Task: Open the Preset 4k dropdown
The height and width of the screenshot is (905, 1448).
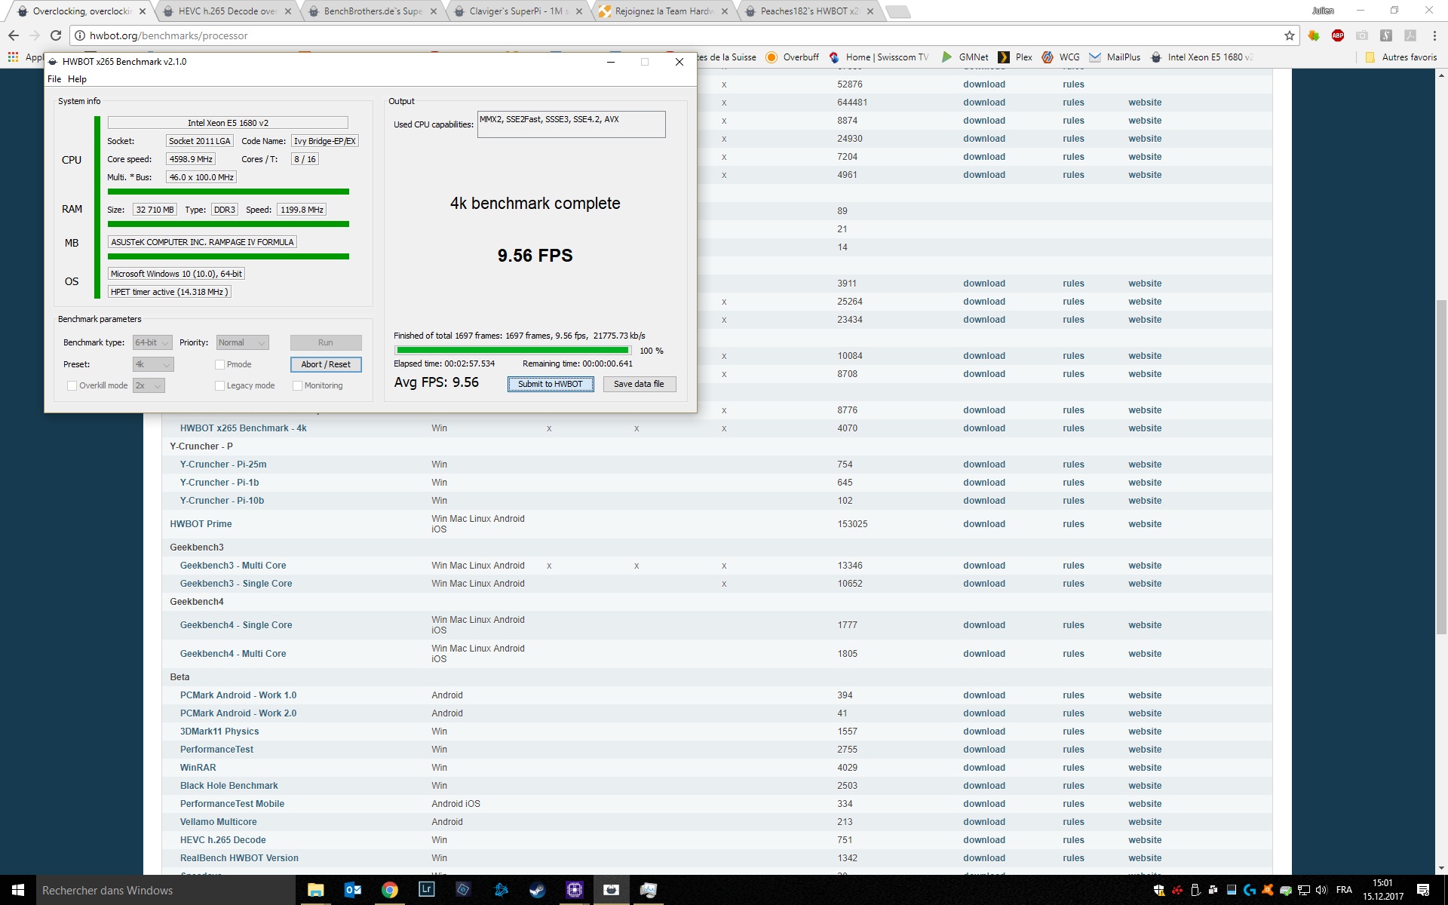Action: [153, 364]
